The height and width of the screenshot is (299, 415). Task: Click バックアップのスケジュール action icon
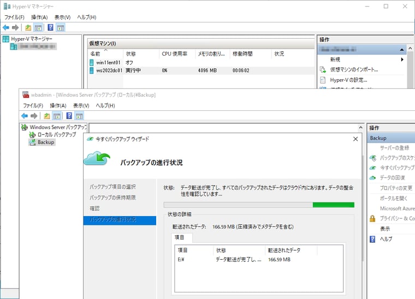tap(372, 158)
